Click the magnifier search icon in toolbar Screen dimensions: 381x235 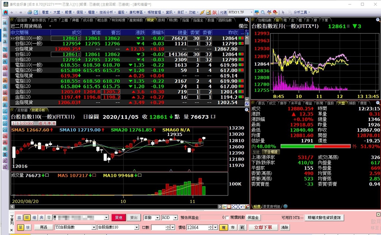263,12
